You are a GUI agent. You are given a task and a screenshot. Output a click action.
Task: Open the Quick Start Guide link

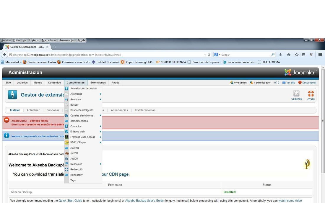(x=70, y=201)
